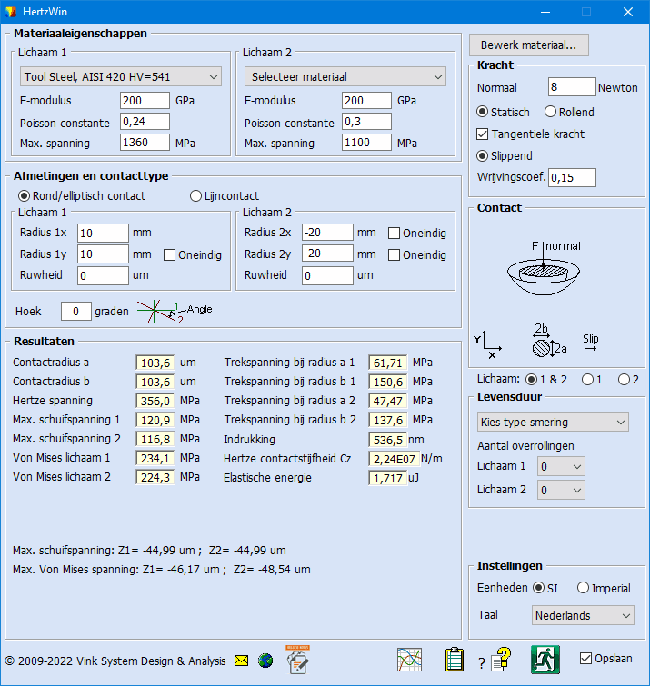Click Lichaam 1 Poisson constante field
This screenshot has width=650, height=686.
click(x=145, y=121)
